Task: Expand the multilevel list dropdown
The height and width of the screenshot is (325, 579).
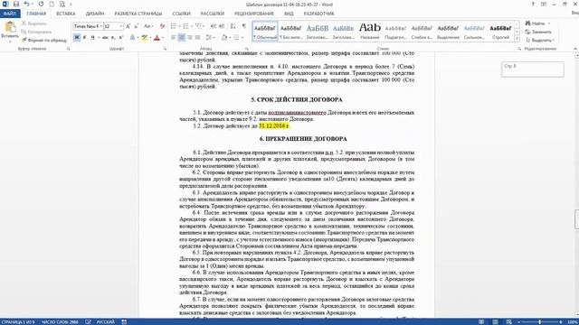Action: (x=204, y=26)
